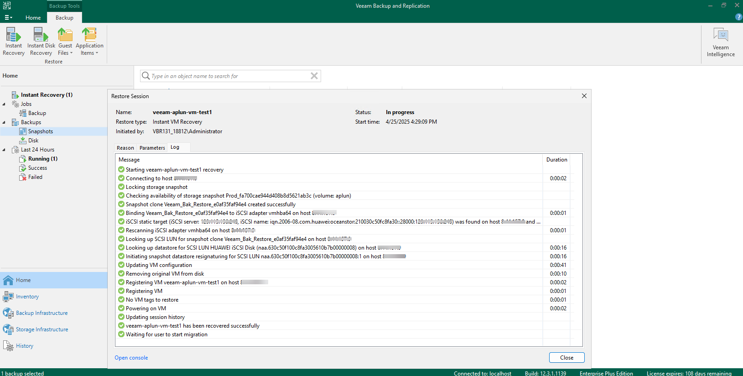743x376 pixels.
Task: Open the Inventory view
Action: (x=54, y=297)
